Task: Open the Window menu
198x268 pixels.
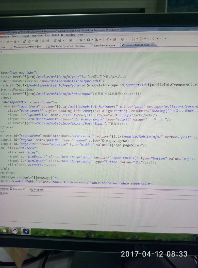Action: (x=70, y=35)
